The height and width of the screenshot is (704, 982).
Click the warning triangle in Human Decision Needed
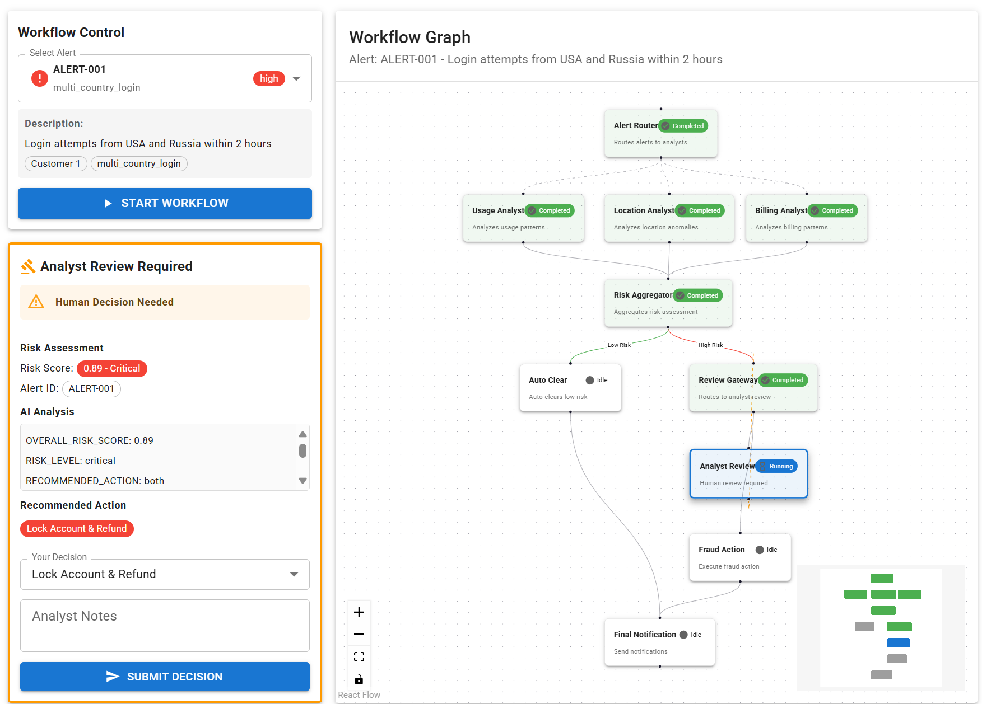36,302
